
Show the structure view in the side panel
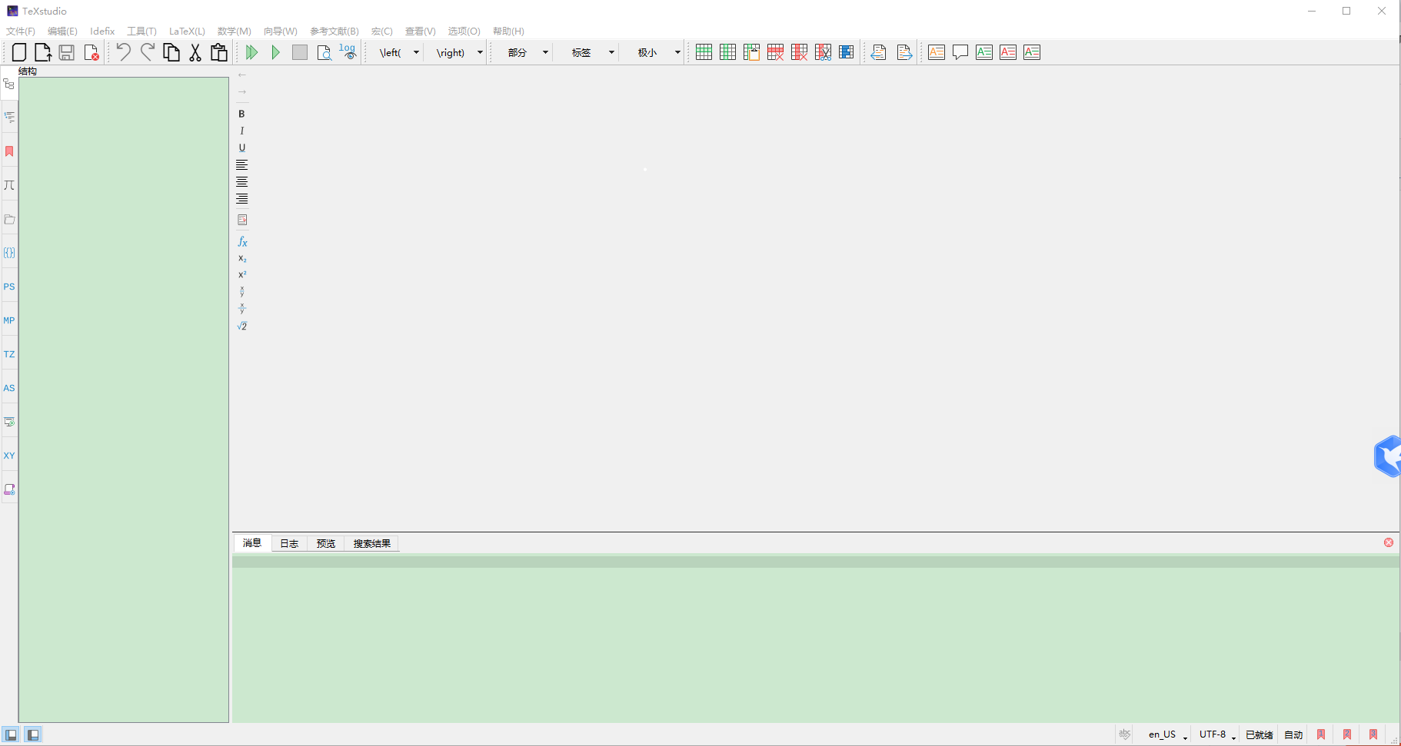tap(9, 84)
